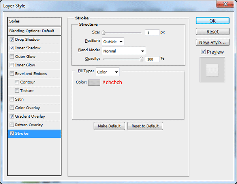Open the Pattern Overlay settings label
Image resolution: width=237 pixels, height=184 pixels.
[x=29, y=125]
